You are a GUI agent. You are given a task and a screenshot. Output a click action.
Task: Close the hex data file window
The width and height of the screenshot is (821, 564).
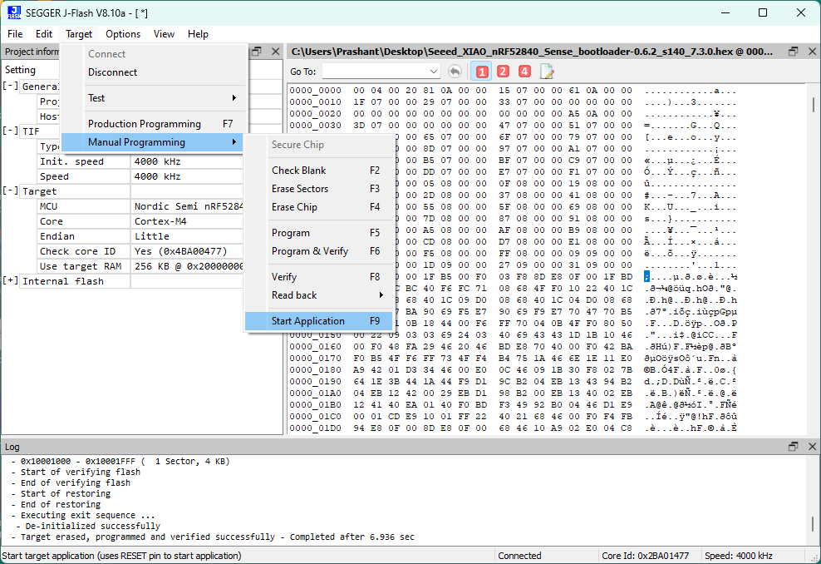tap(812, 52)
